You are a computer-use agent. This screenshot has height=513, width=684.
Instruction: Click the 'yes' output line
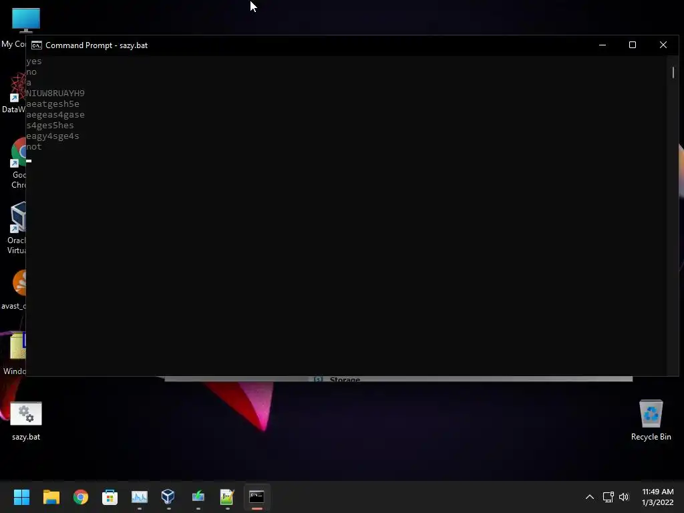coord(34,61)
